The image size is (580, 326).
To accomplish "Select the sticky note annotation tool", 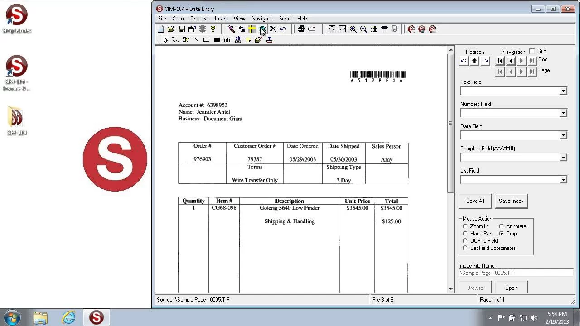I will [248, 40].
